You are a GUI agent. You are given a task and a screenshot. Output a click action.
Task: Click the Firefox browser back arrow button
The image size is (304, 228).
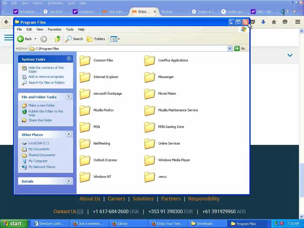point(6,22)
